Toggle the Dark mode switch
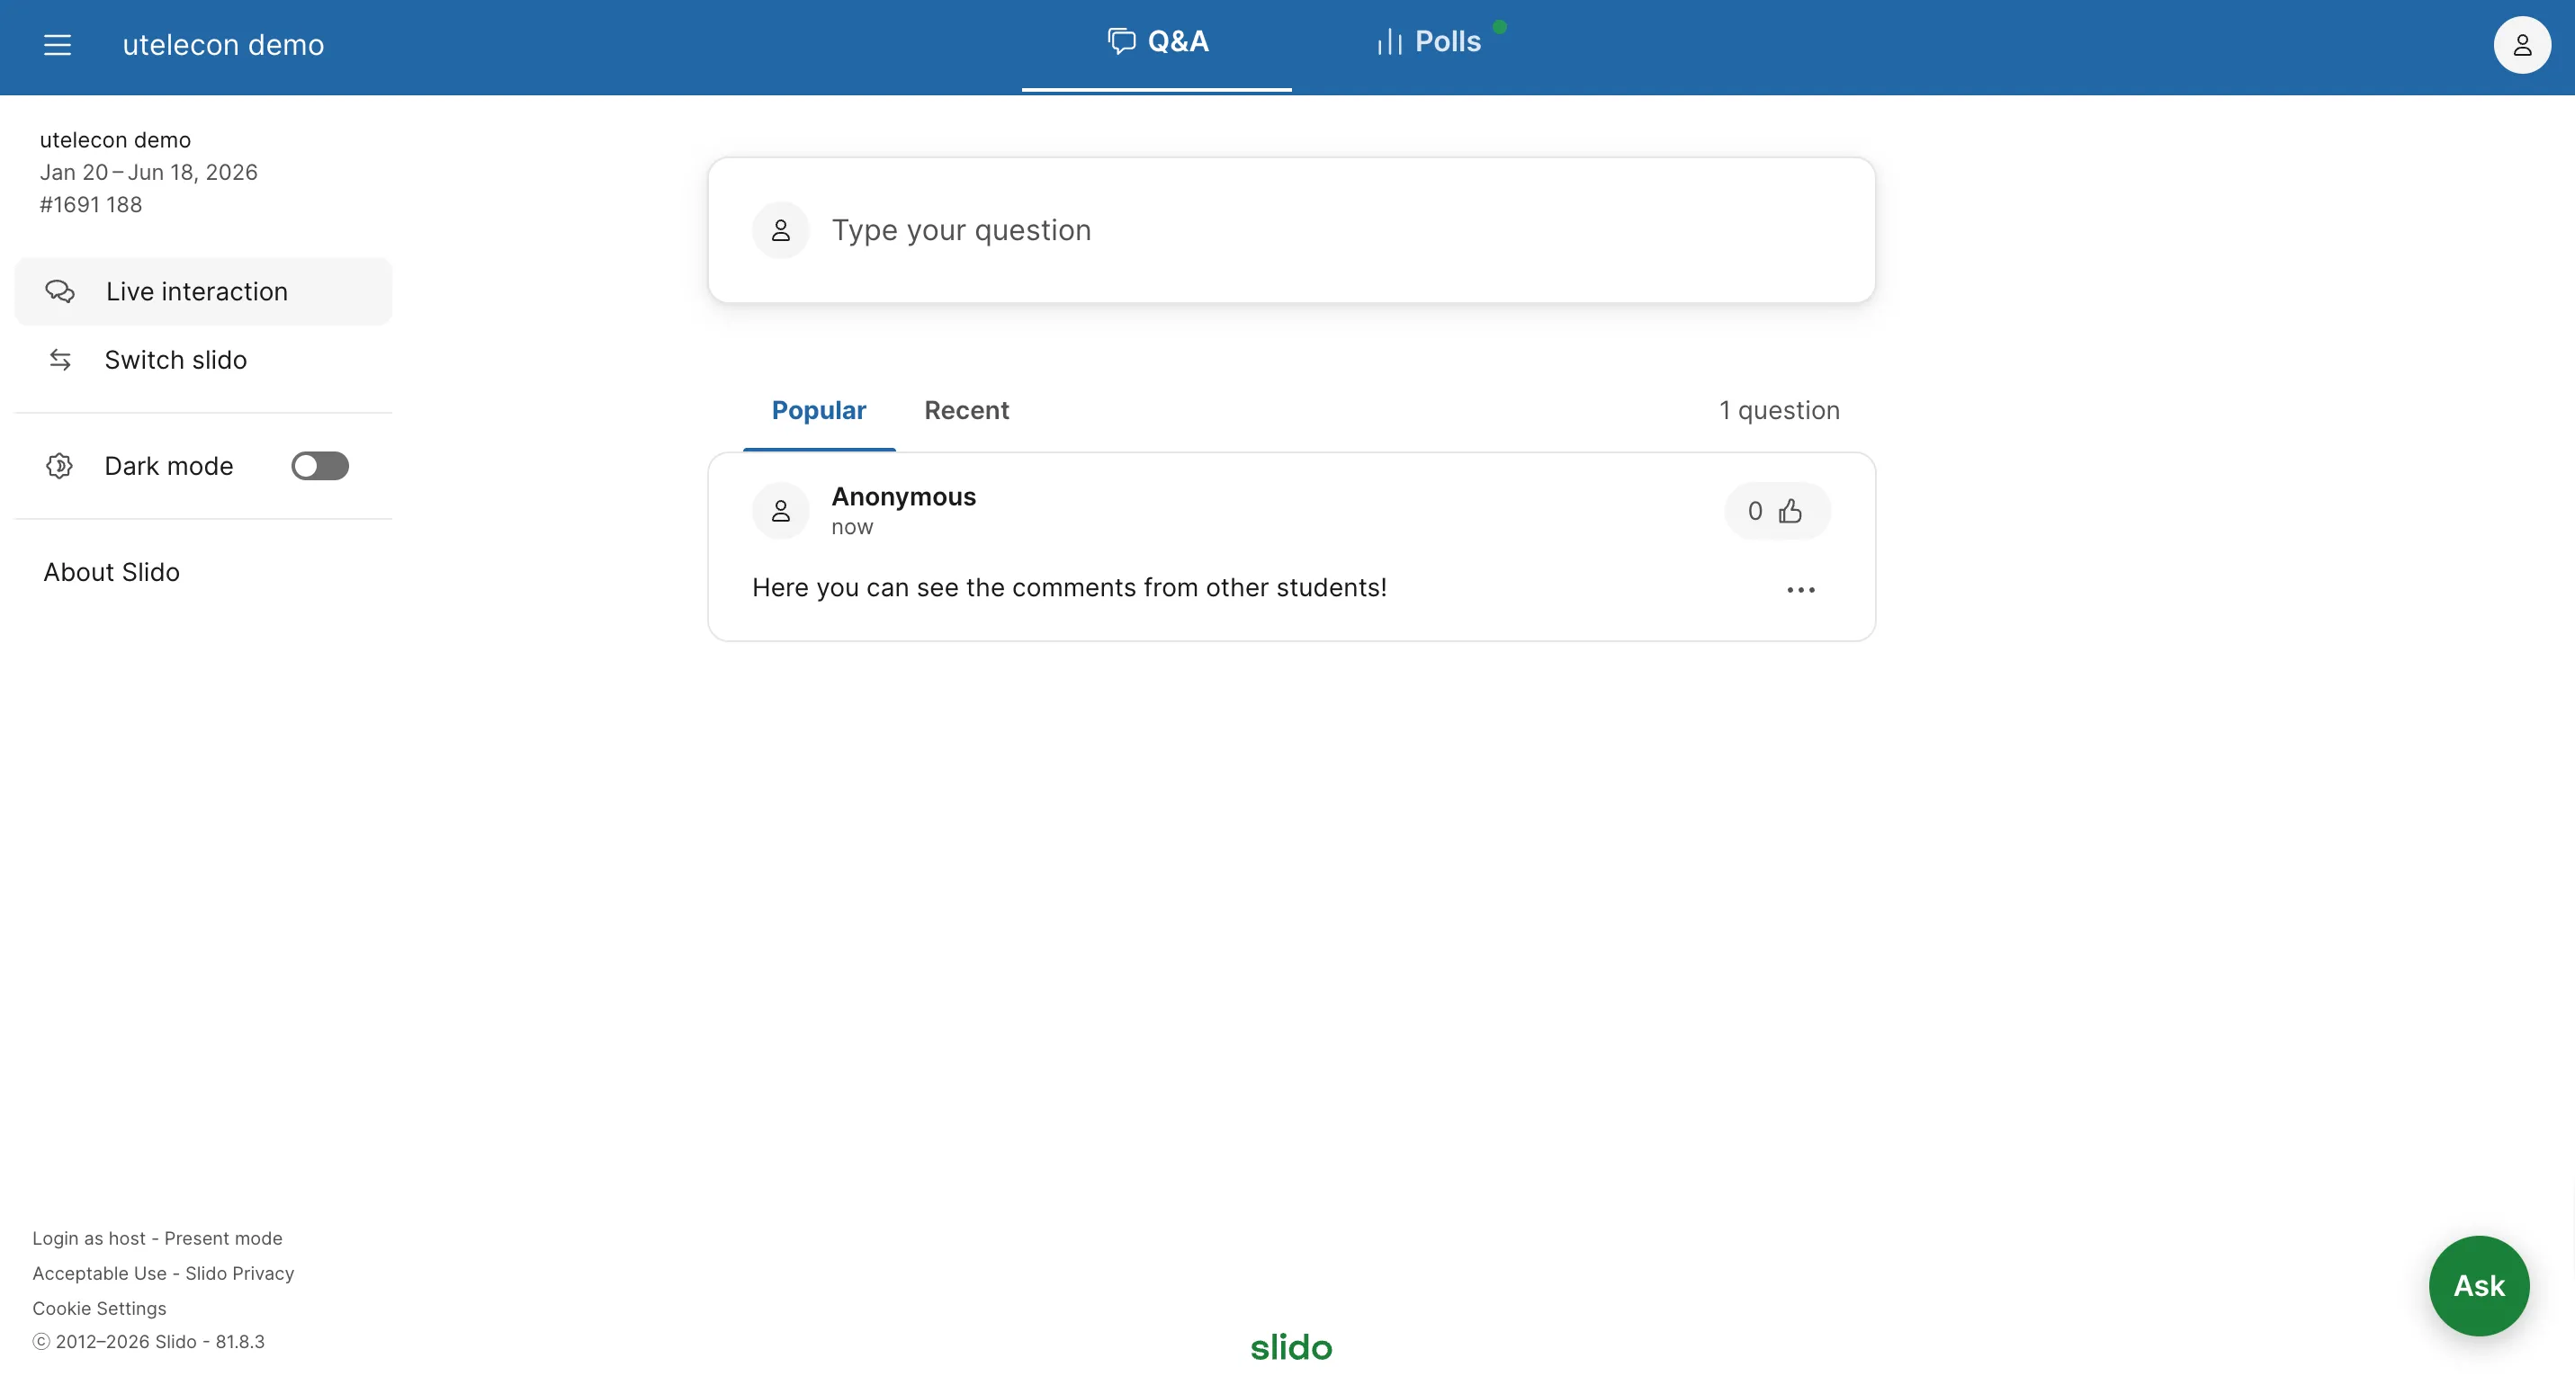 coord(320,466)
